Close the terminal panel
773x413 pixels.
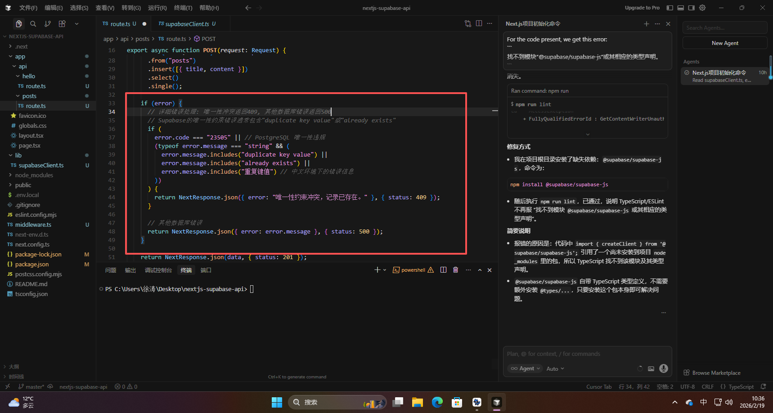[490, 270]
